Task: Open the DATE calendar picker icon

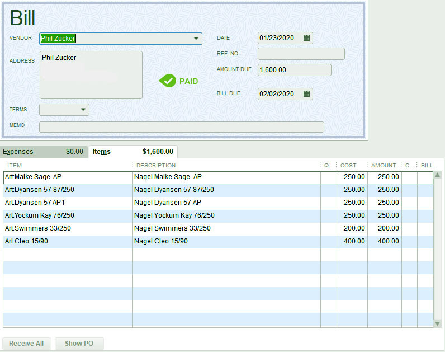Action: 306,38
